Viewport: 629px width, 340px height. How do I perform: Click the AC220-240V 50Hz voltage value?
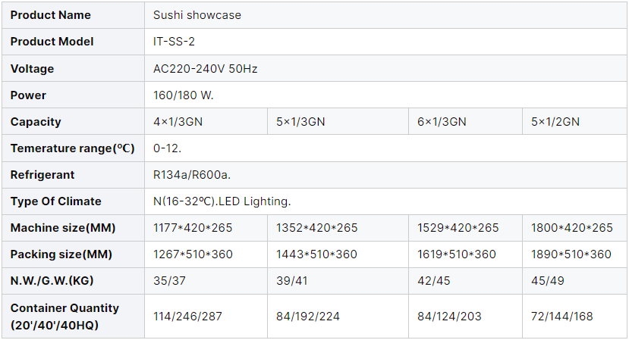tap(205, 69)
